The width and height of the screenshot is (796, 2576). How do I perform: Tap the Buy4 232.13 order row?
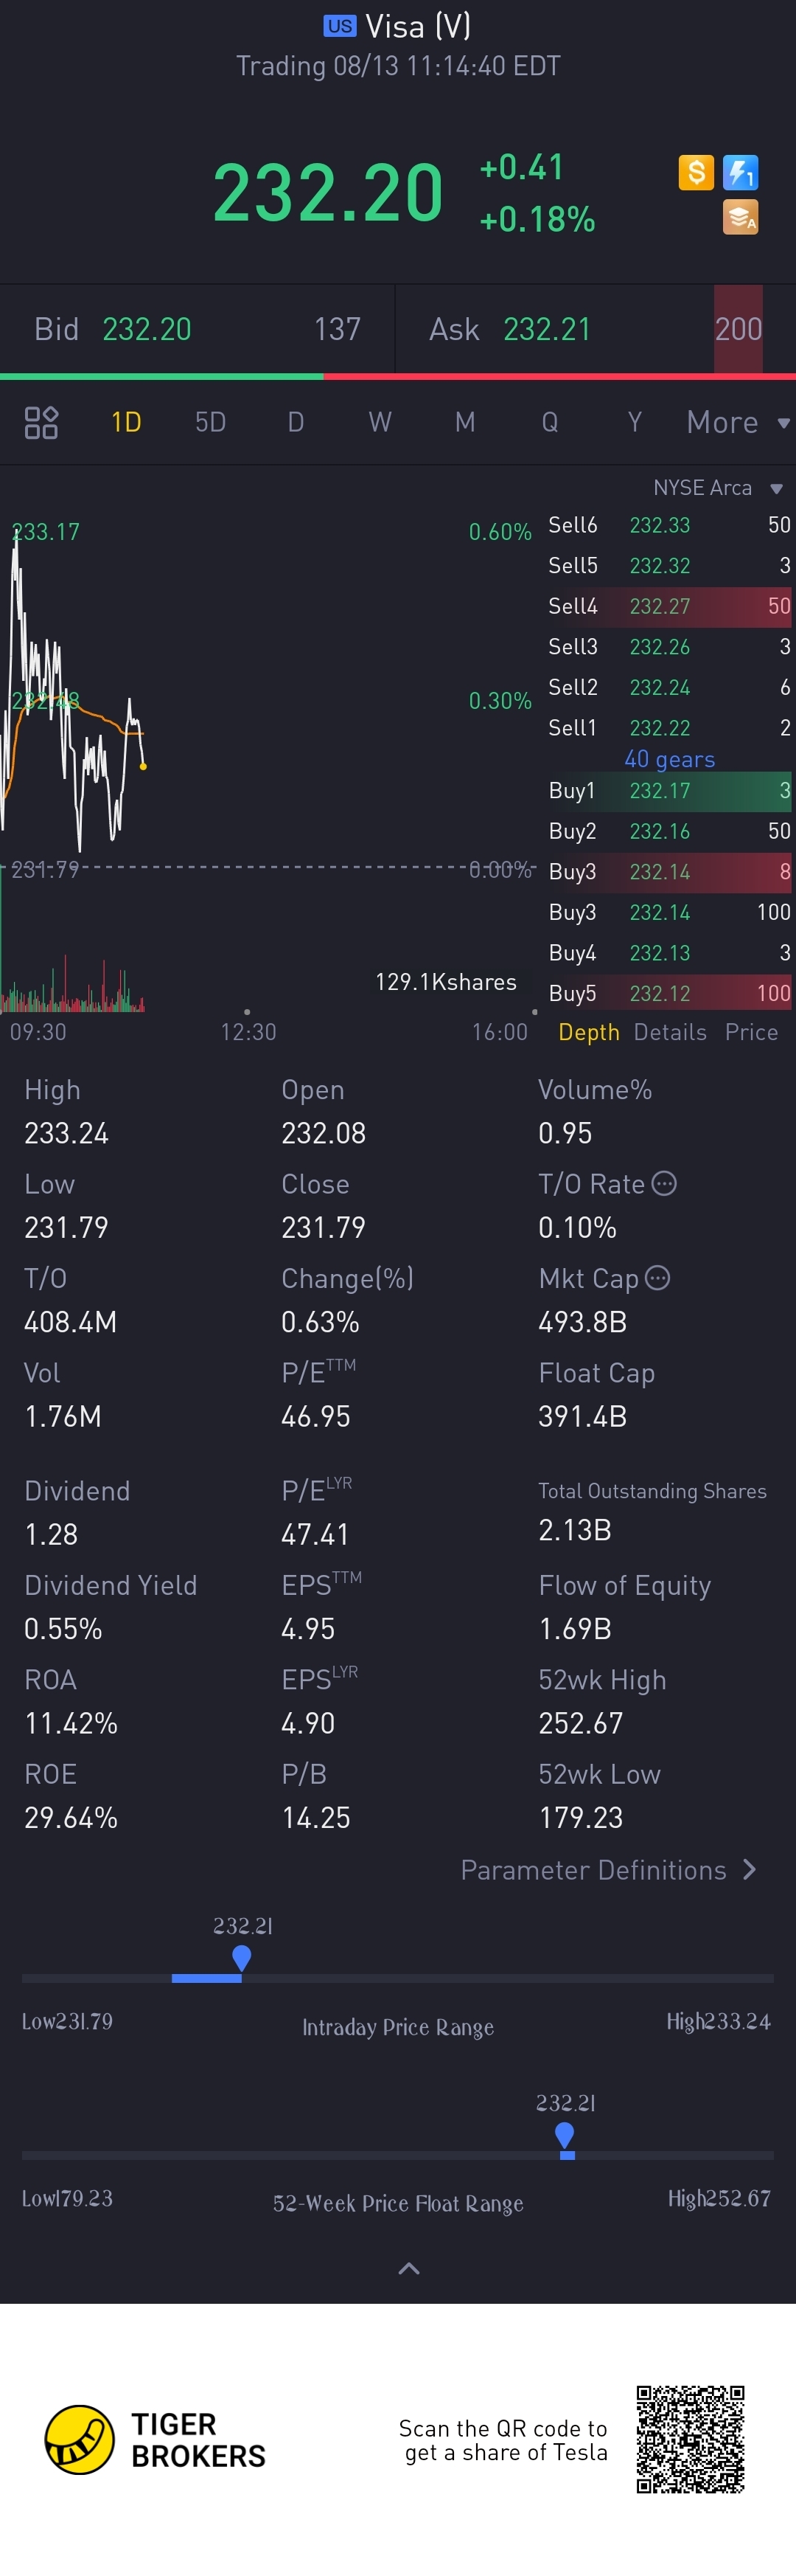pyautogui.click(x=668, y=953)
